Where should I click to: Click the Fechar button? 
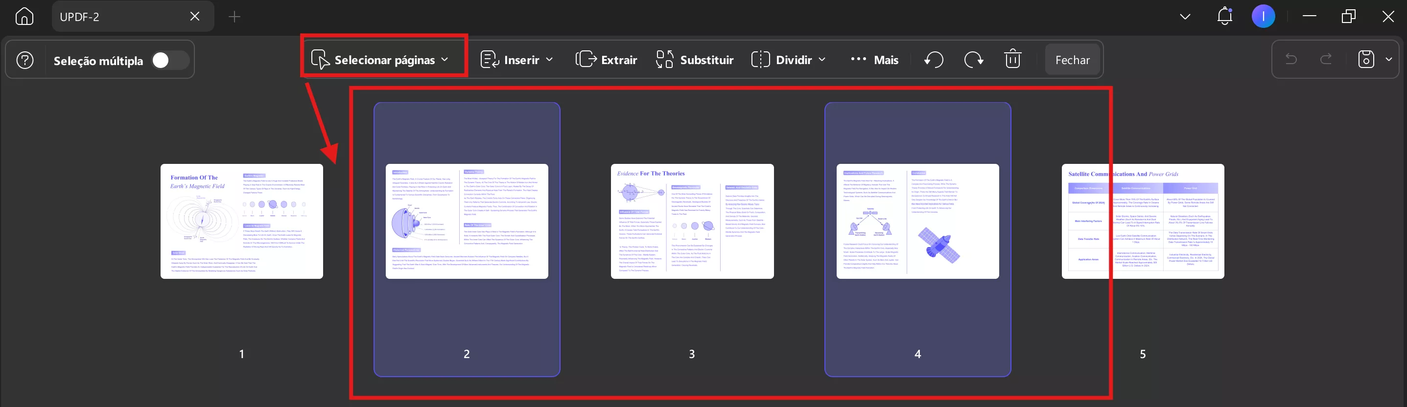(1072, 60)
